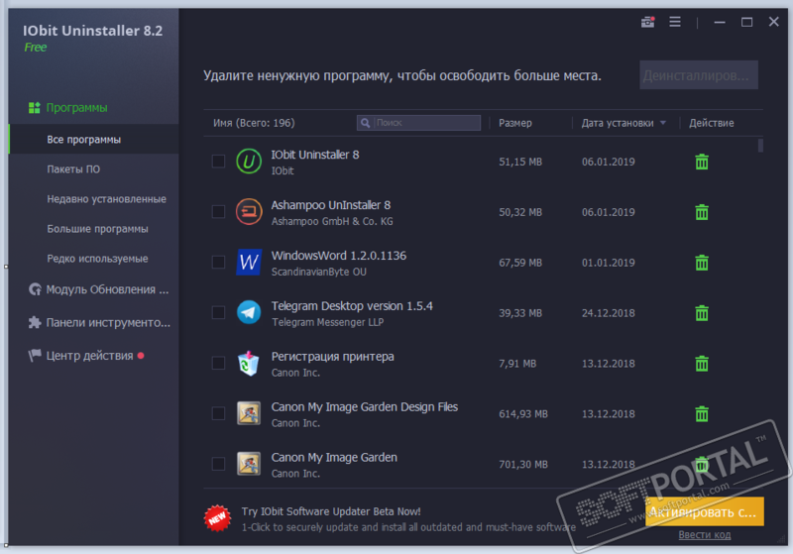This screenshot has width=793, height=554.
Task: Delete Регистрация принтера via trash icon
Action: click(702, 364)
